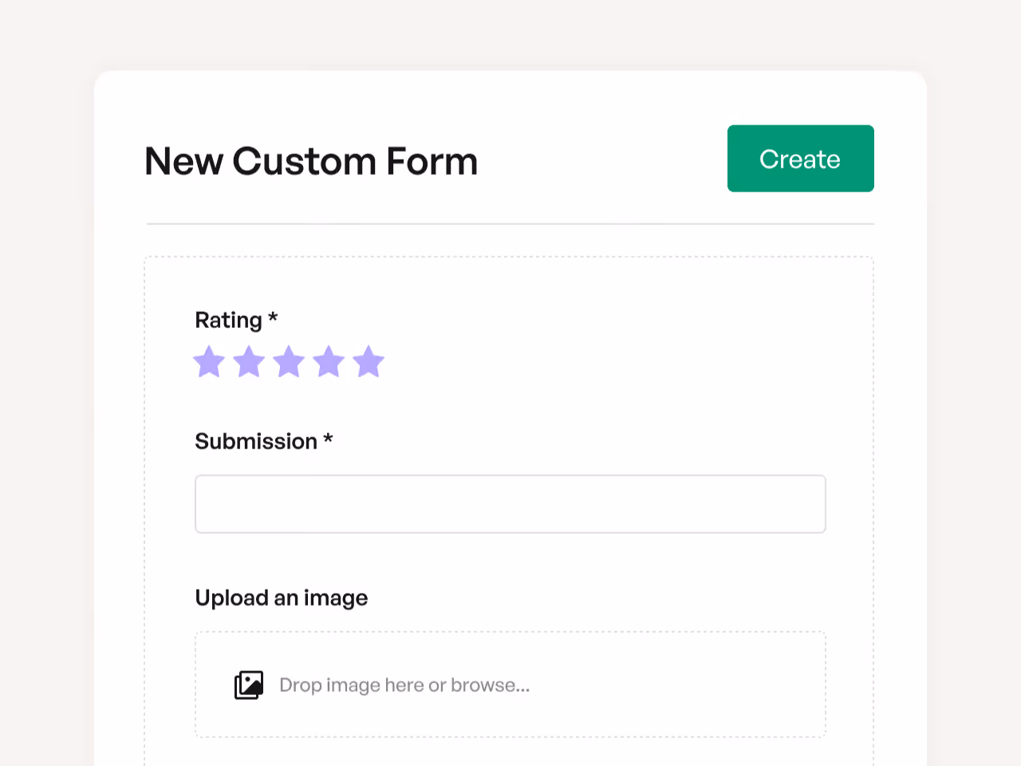Click the Upload an image label
This screenshot has width=1021, height=766.
pyautogui.click(x=281, y=598)
